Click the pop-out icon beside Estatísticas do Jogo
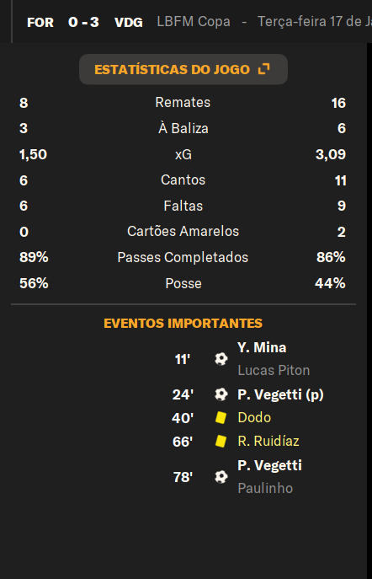This screenshot has height=579, width=372. 264,69
